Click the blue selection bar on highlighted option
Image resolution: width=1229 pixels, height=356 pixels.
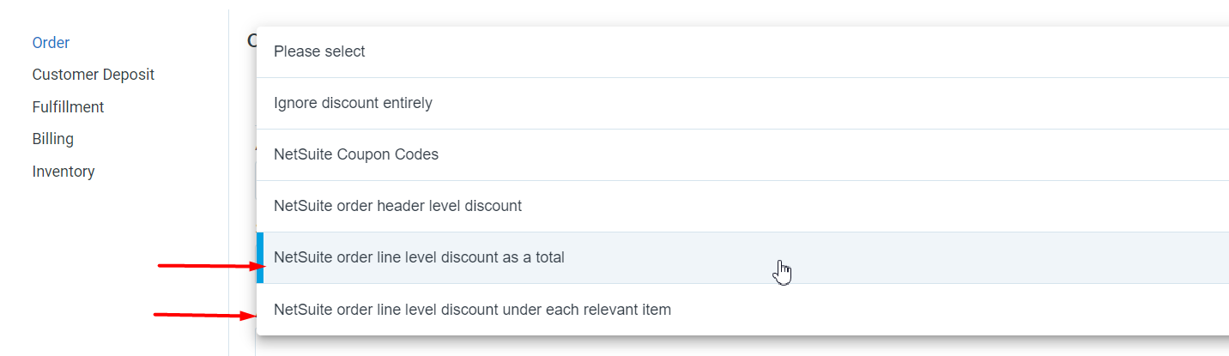point(260,258)
